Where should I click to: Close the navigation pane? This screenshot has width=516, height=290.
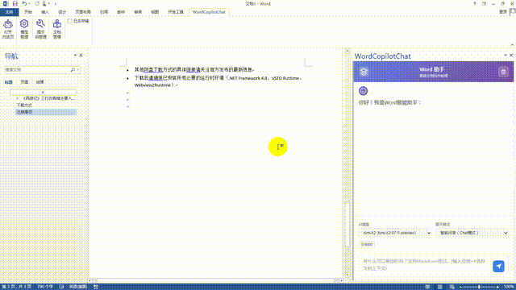(x=81, y=56)
